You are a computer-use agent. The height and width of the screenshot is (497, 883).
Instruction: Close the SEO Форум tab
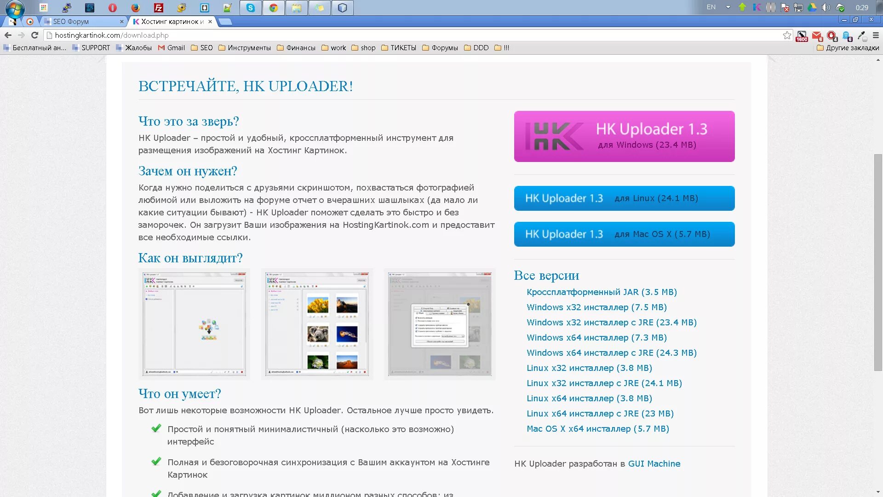coord(121,22)
